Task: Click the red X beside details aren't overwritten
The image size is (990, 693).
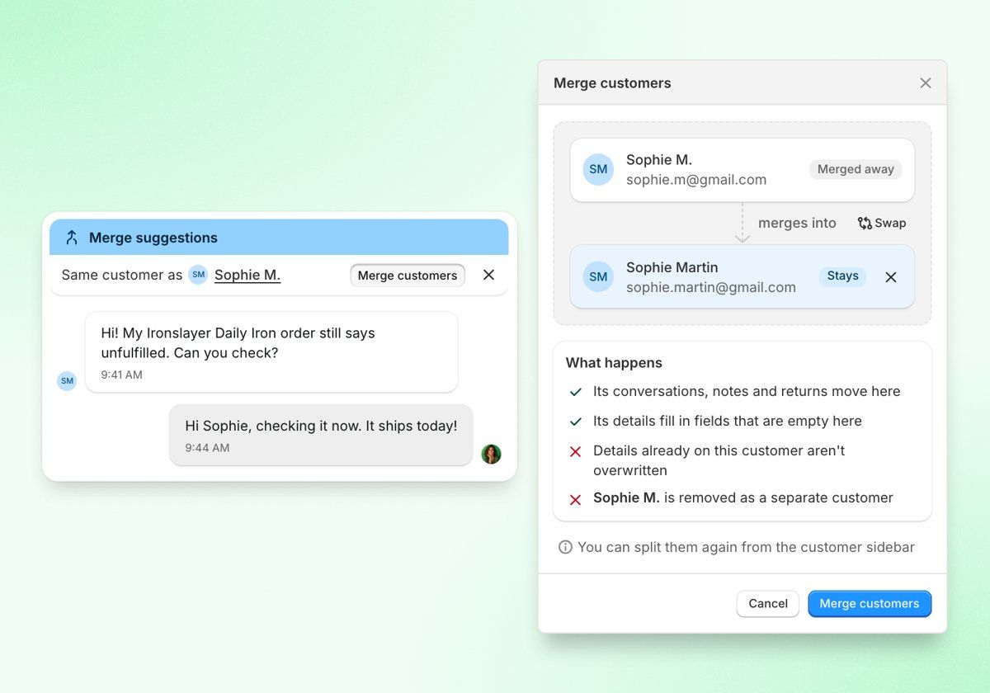Action: point(575,451)
